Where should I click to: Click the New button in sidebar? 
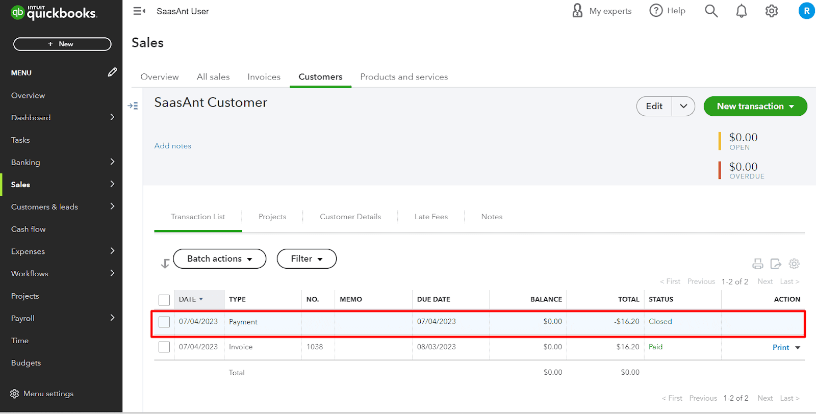62,44
